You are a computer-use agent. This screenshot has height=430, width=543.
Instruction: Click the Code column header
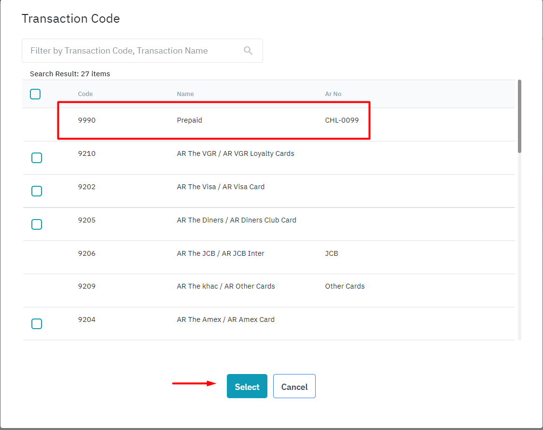85,94
